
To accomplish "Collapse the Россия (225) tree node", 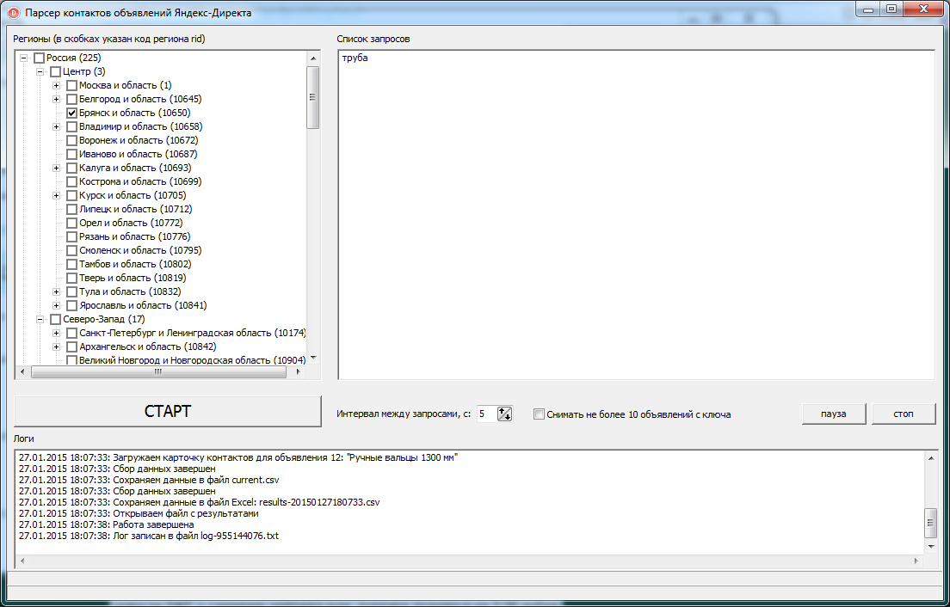I will click(23, 58).
